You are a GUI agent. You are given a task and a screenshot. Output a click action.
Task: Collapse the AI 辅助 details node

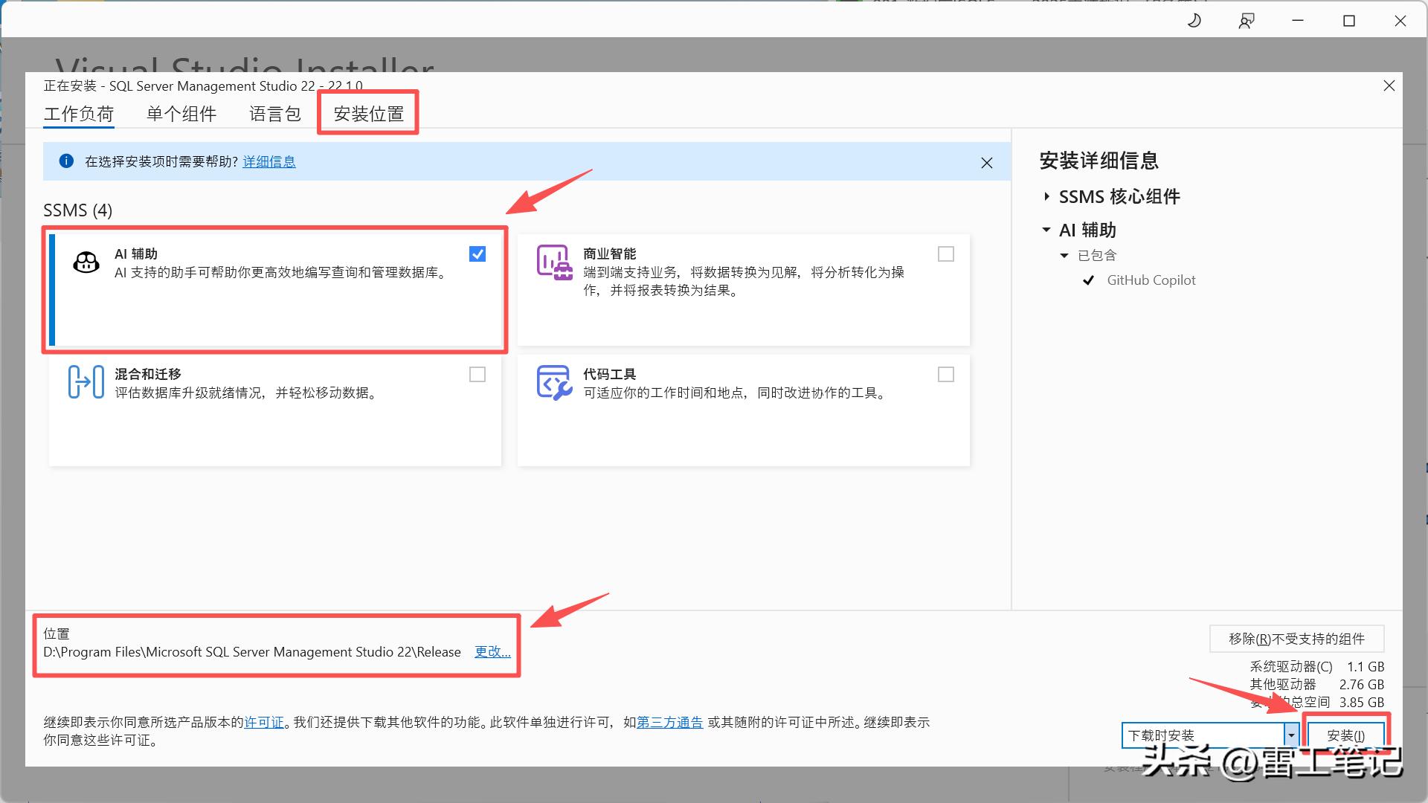(x=1046, y=230)
